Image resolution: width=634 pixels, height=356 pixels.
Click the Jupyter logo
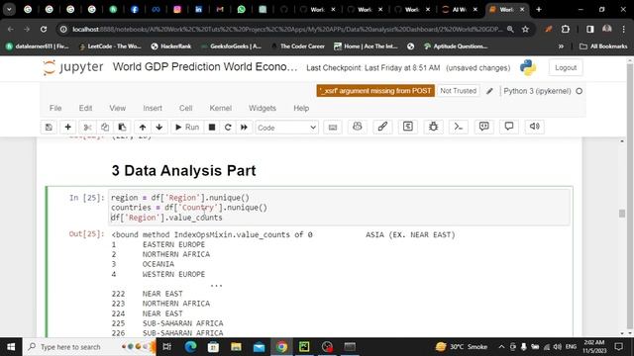coord(73,67)
